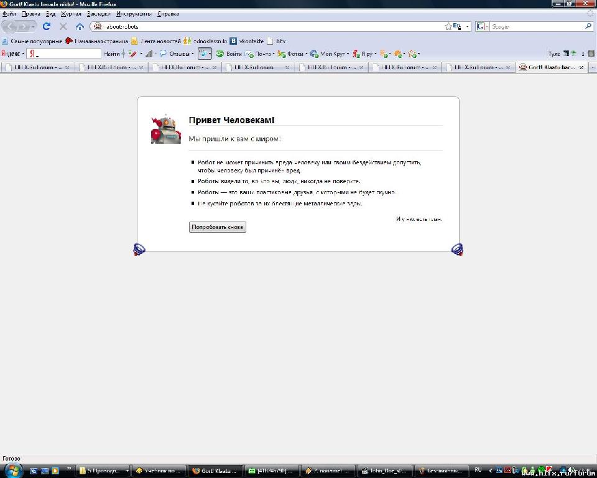
Task: Open the Почта dropdown in Yandex bar
Action: point(274,54)
